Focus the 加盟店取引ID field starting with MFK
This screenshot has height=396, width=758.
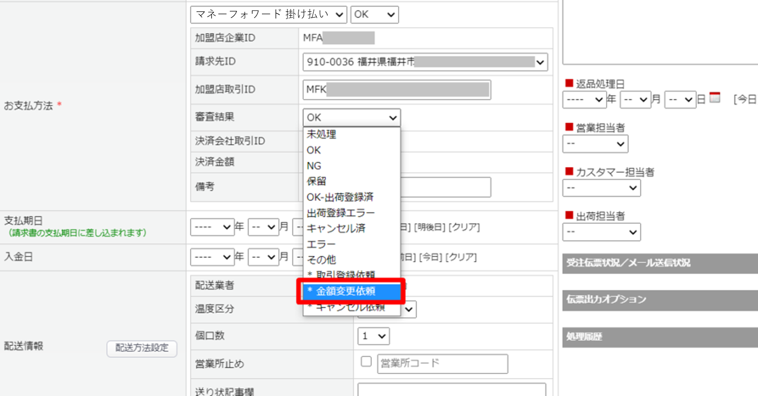click(x=397, y=90)
